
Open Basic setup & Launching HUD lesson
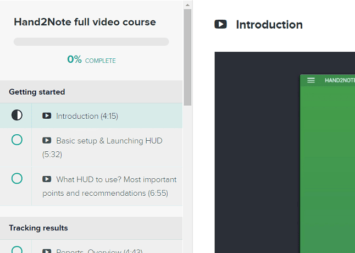click(109, 141)
